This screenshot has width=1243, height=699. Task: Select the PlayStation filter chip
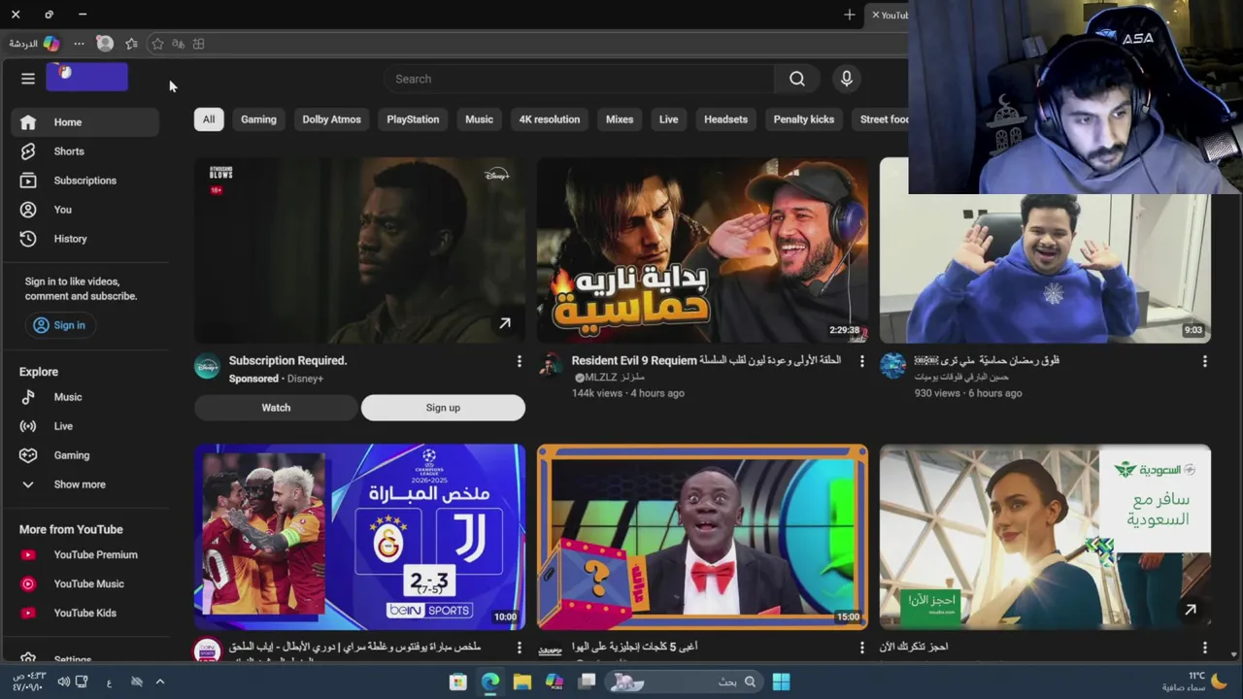tap(413, 119)
